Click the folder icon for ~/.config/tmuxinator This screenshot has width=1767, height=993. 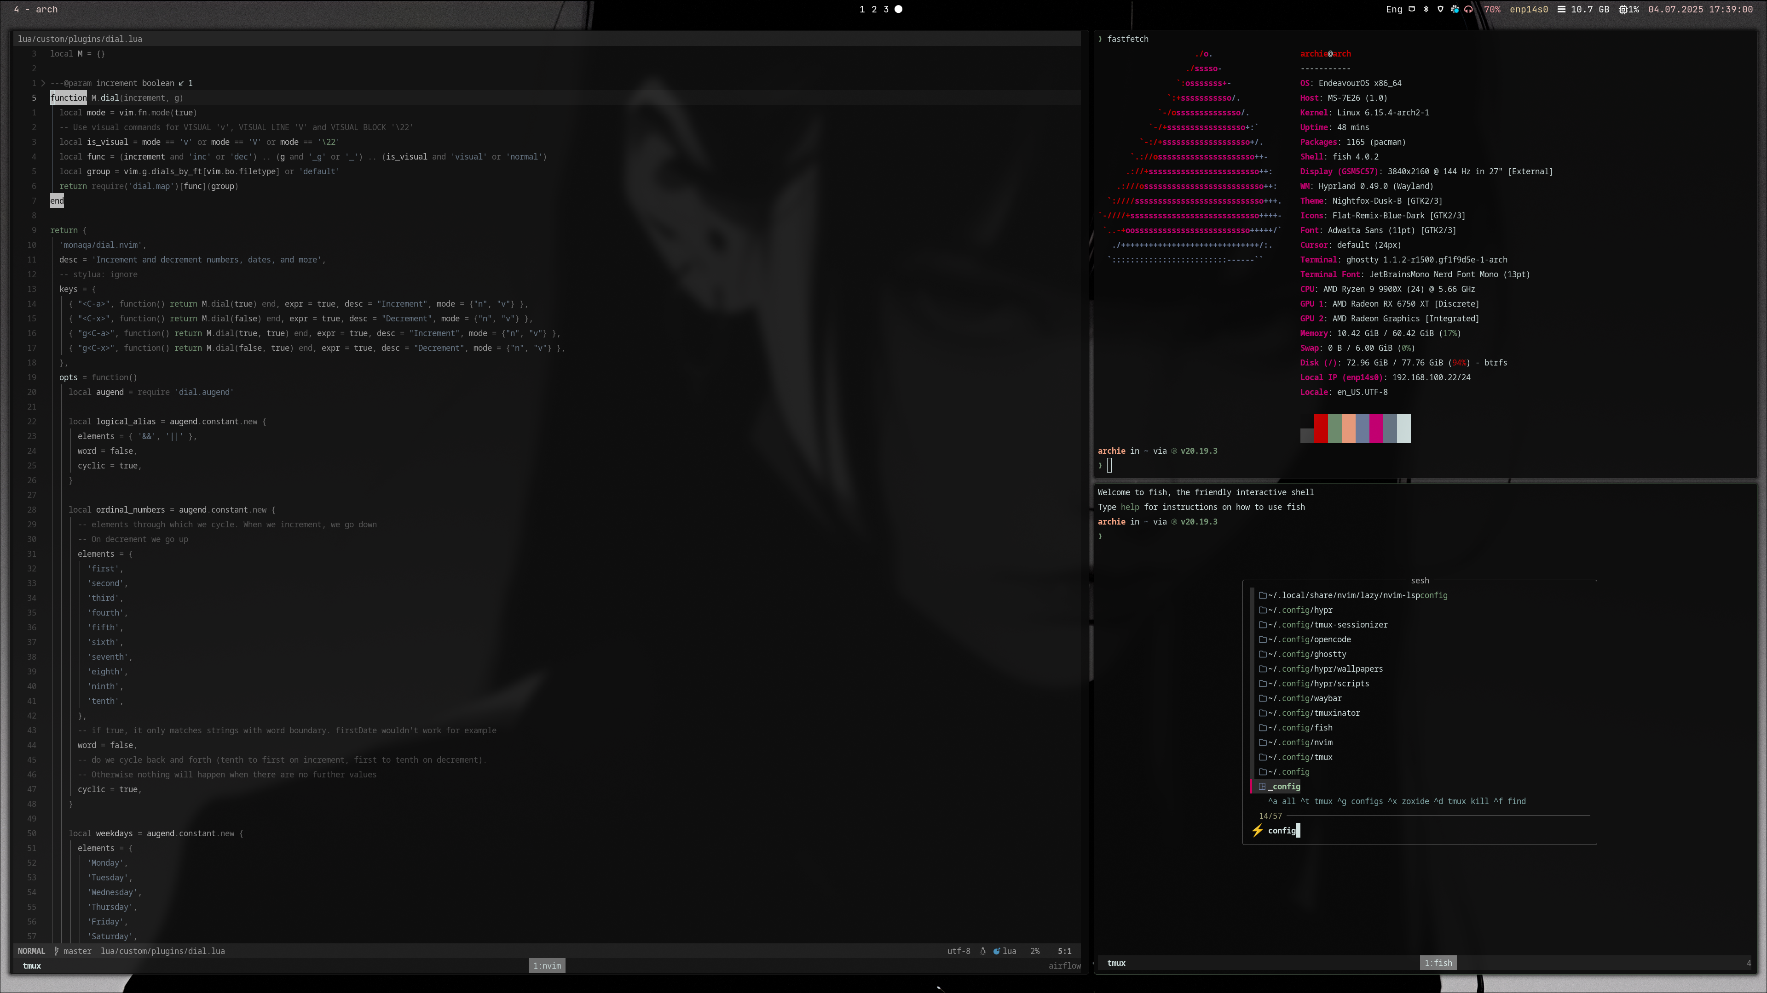1262,713
